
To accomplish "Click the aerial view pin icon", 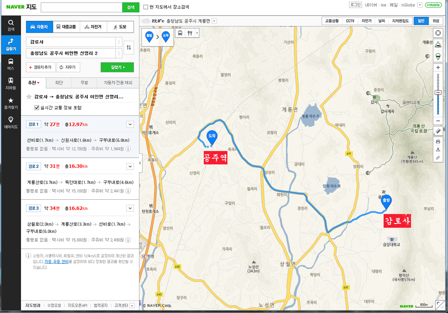I will (x=438, y=56).
